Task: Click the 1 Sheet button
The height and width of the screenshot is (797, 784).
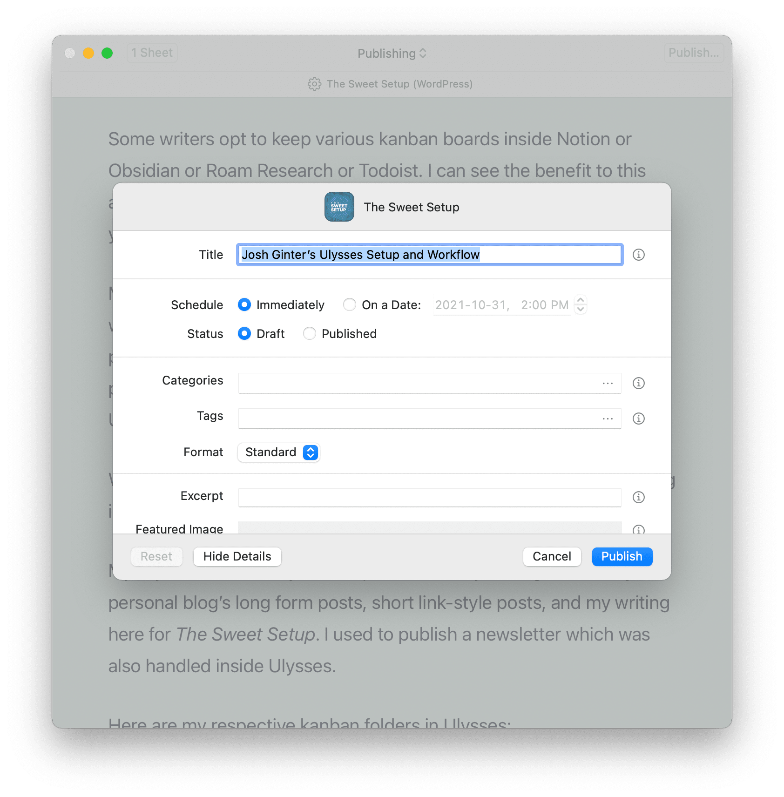Action: [152, 53]
